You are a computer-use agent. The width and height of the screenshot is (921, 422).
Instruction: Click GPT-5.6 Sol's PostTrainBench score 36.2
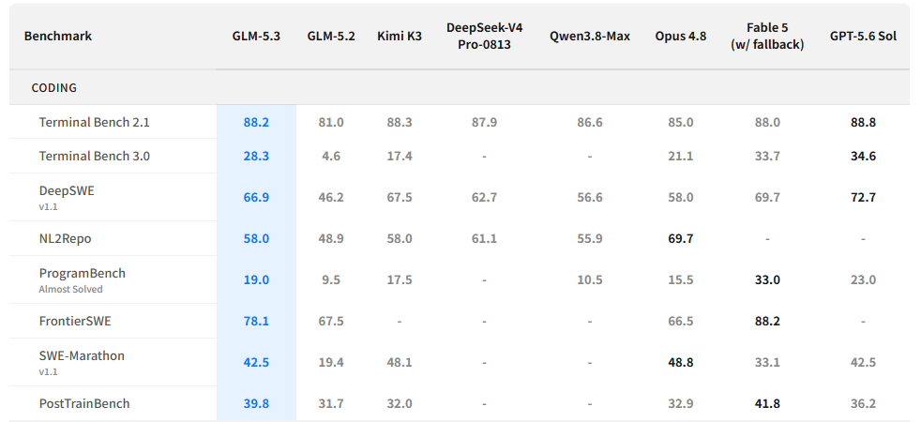(x=864, y=403)
